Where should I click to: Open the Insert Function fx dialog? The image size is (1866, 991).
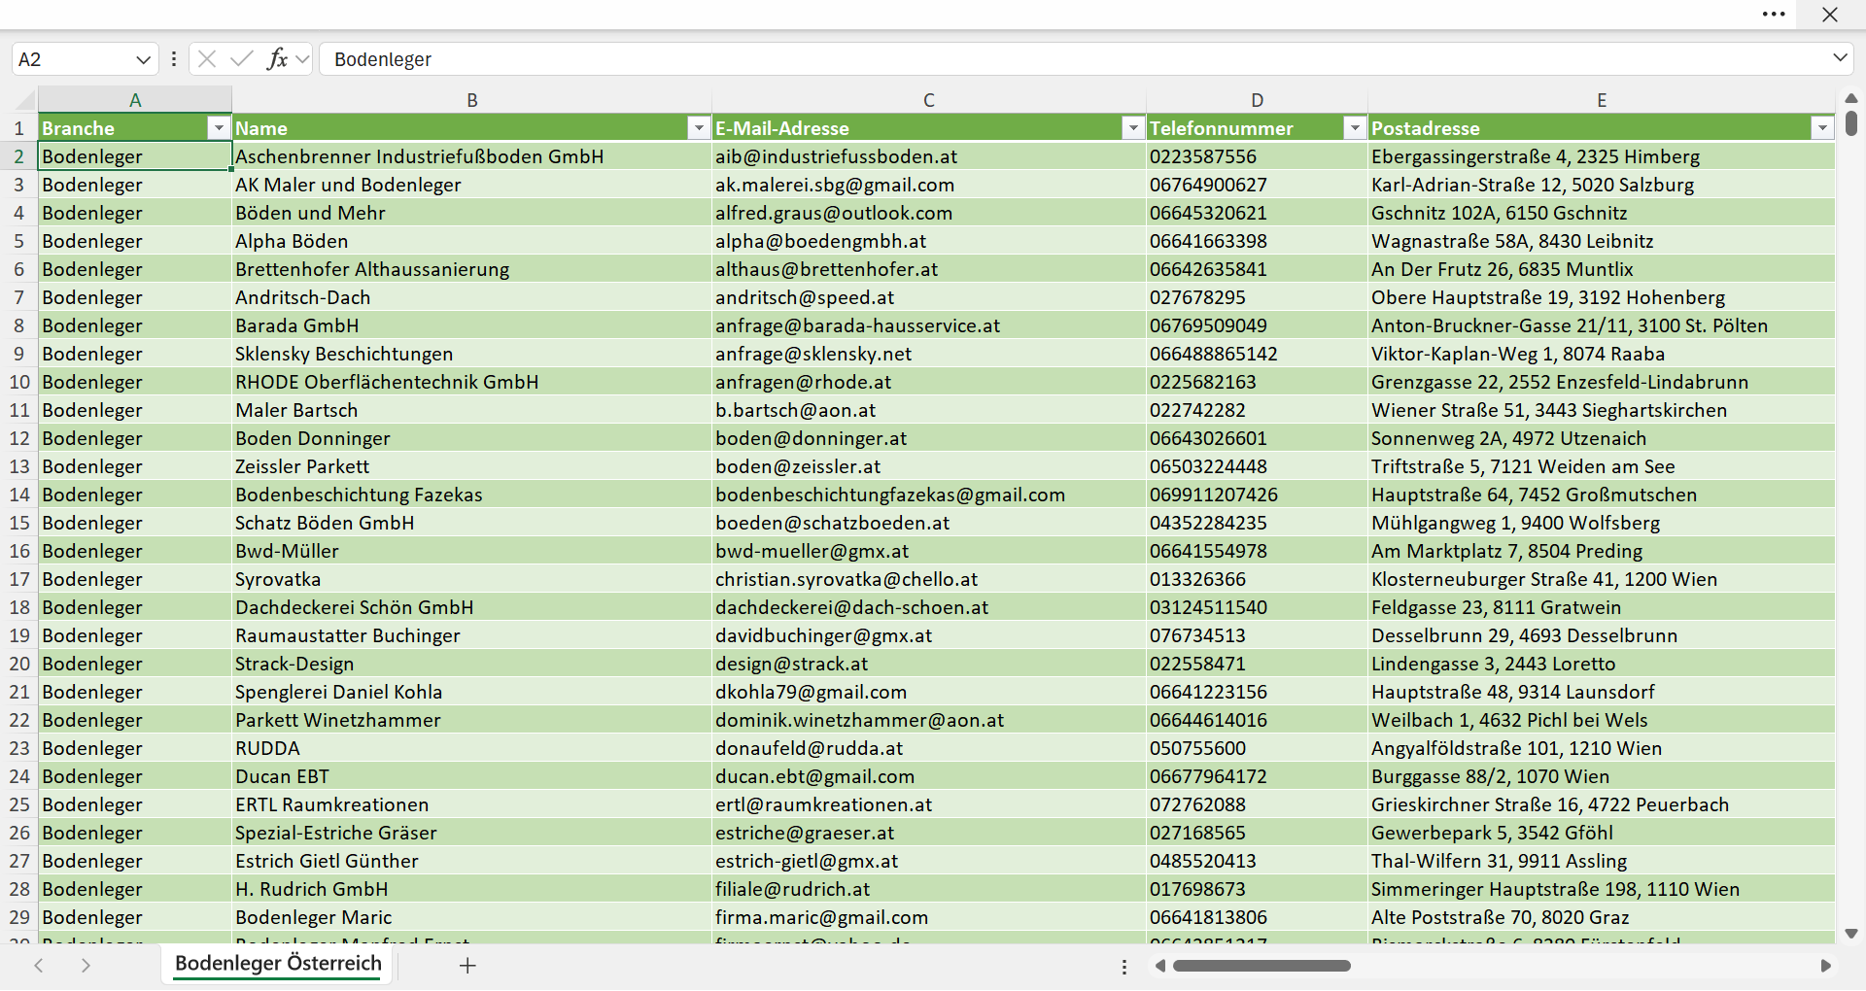(x=277, y=59)
